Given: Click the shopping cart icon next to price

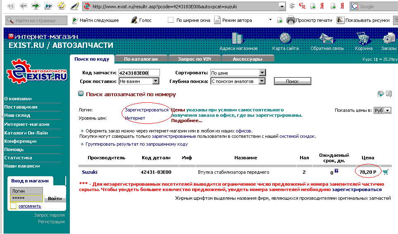Looking at the screenshot, I should [386, 172].
